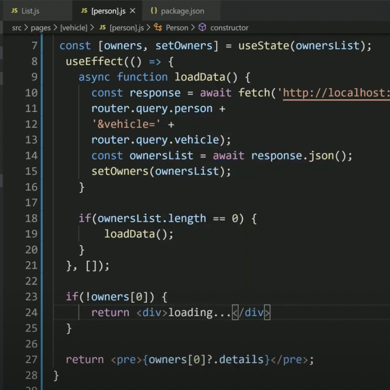
Task: Click line number 10 in the gutter
Action: click(x=31, y=93)
